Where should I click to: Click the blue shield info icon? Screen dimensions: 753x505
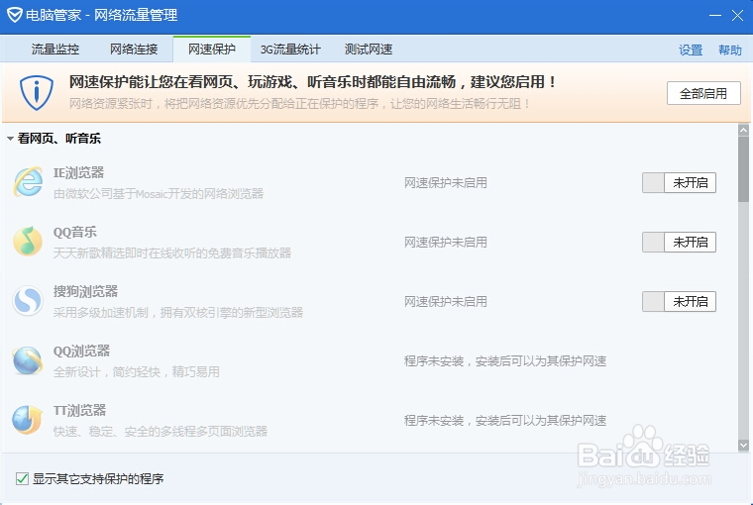(37, 93)
